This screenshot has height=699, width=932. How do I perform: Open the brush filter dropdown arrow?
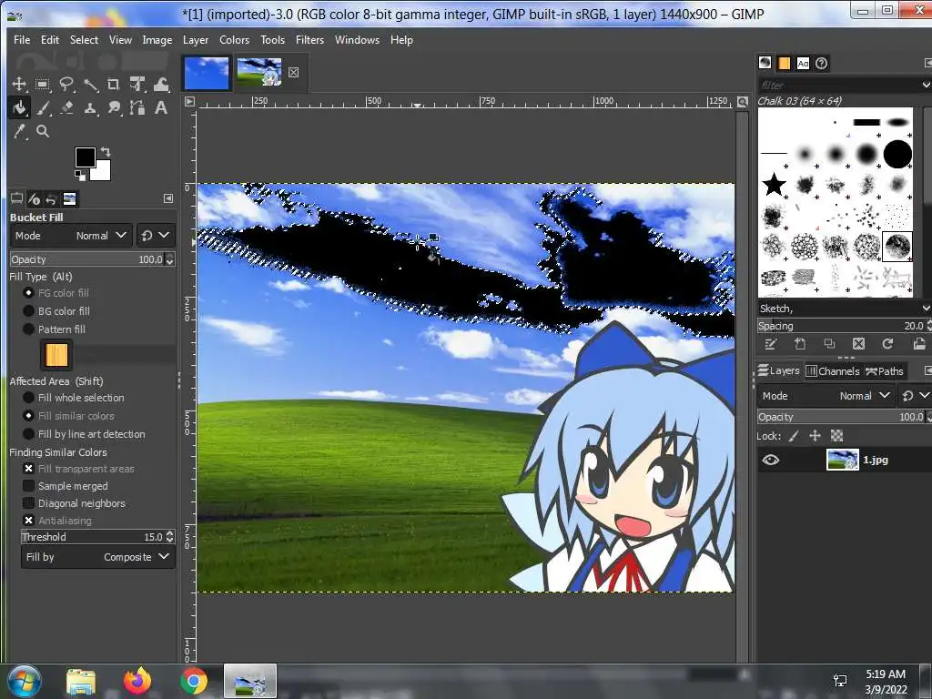click(x=926, y=85)
